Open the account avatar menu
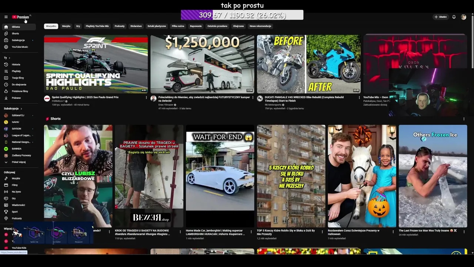This screenshot has height=267, width=474. point(464,17)
